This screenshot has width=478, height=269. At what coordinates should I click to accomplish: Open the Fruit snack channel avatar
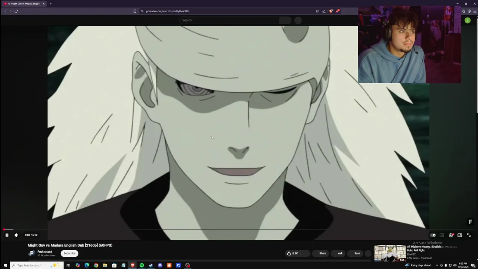[32, 253]
